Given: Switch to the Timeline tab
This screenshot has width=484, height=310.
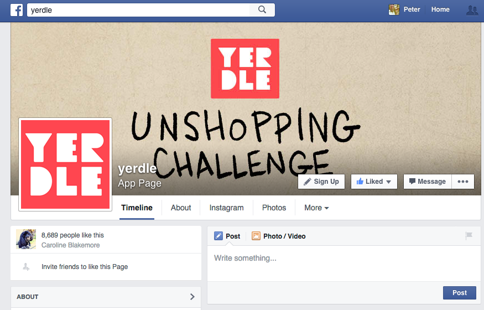Looking at the screenshot, I should (x=137, y=208).
